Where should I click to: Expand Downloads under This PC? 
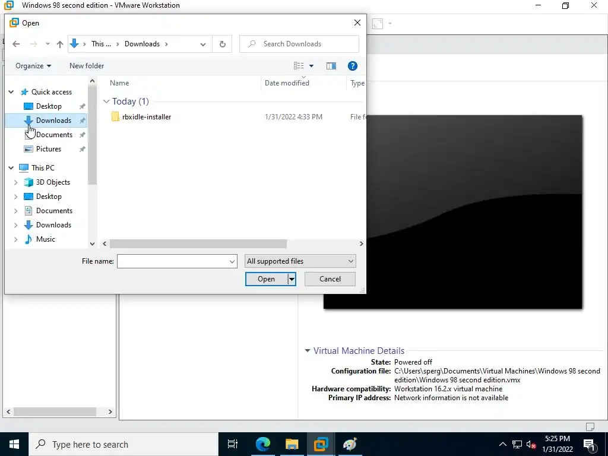pos(16,225)
